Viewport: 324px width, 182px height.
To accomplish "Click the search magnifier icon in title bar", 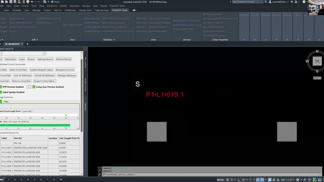I will (266, 2).
